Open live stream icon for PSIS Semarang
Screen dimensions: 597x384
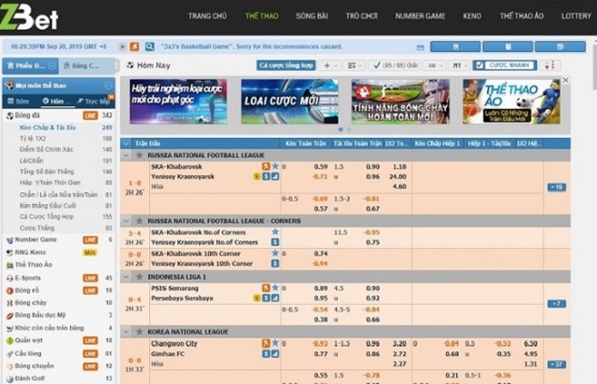tap(266, 288)
